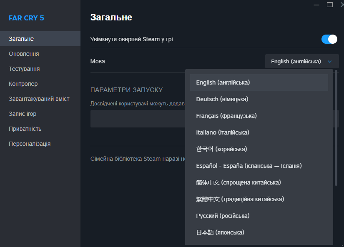Click the FAR CRY 5 title
The width and height of the screenshot is (344, 247).
pos(26,18)
